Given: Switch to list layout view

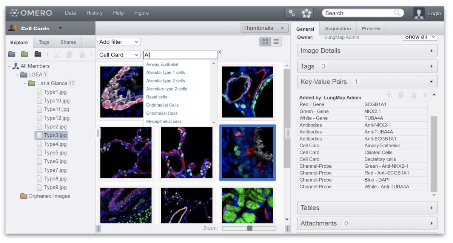Looking at the screenshot, I should point(276,42).
